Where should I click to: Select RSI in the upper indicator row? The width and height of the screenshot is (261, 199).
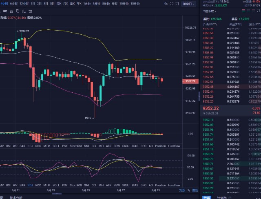[8, 146]
